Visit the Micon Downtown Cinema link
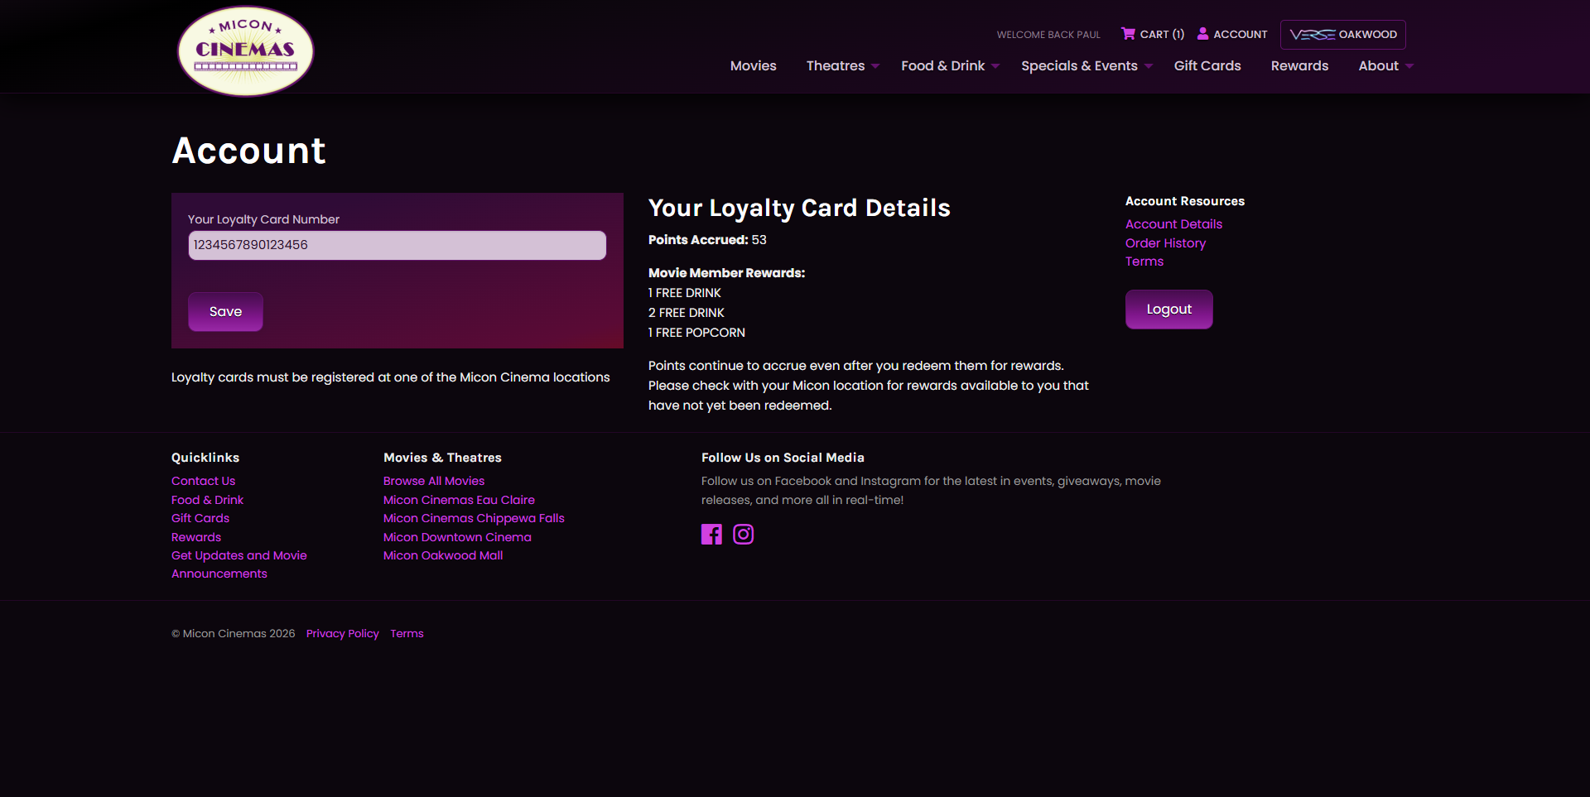The width and height of the screenshot is (1590, 797). (457, 537)
